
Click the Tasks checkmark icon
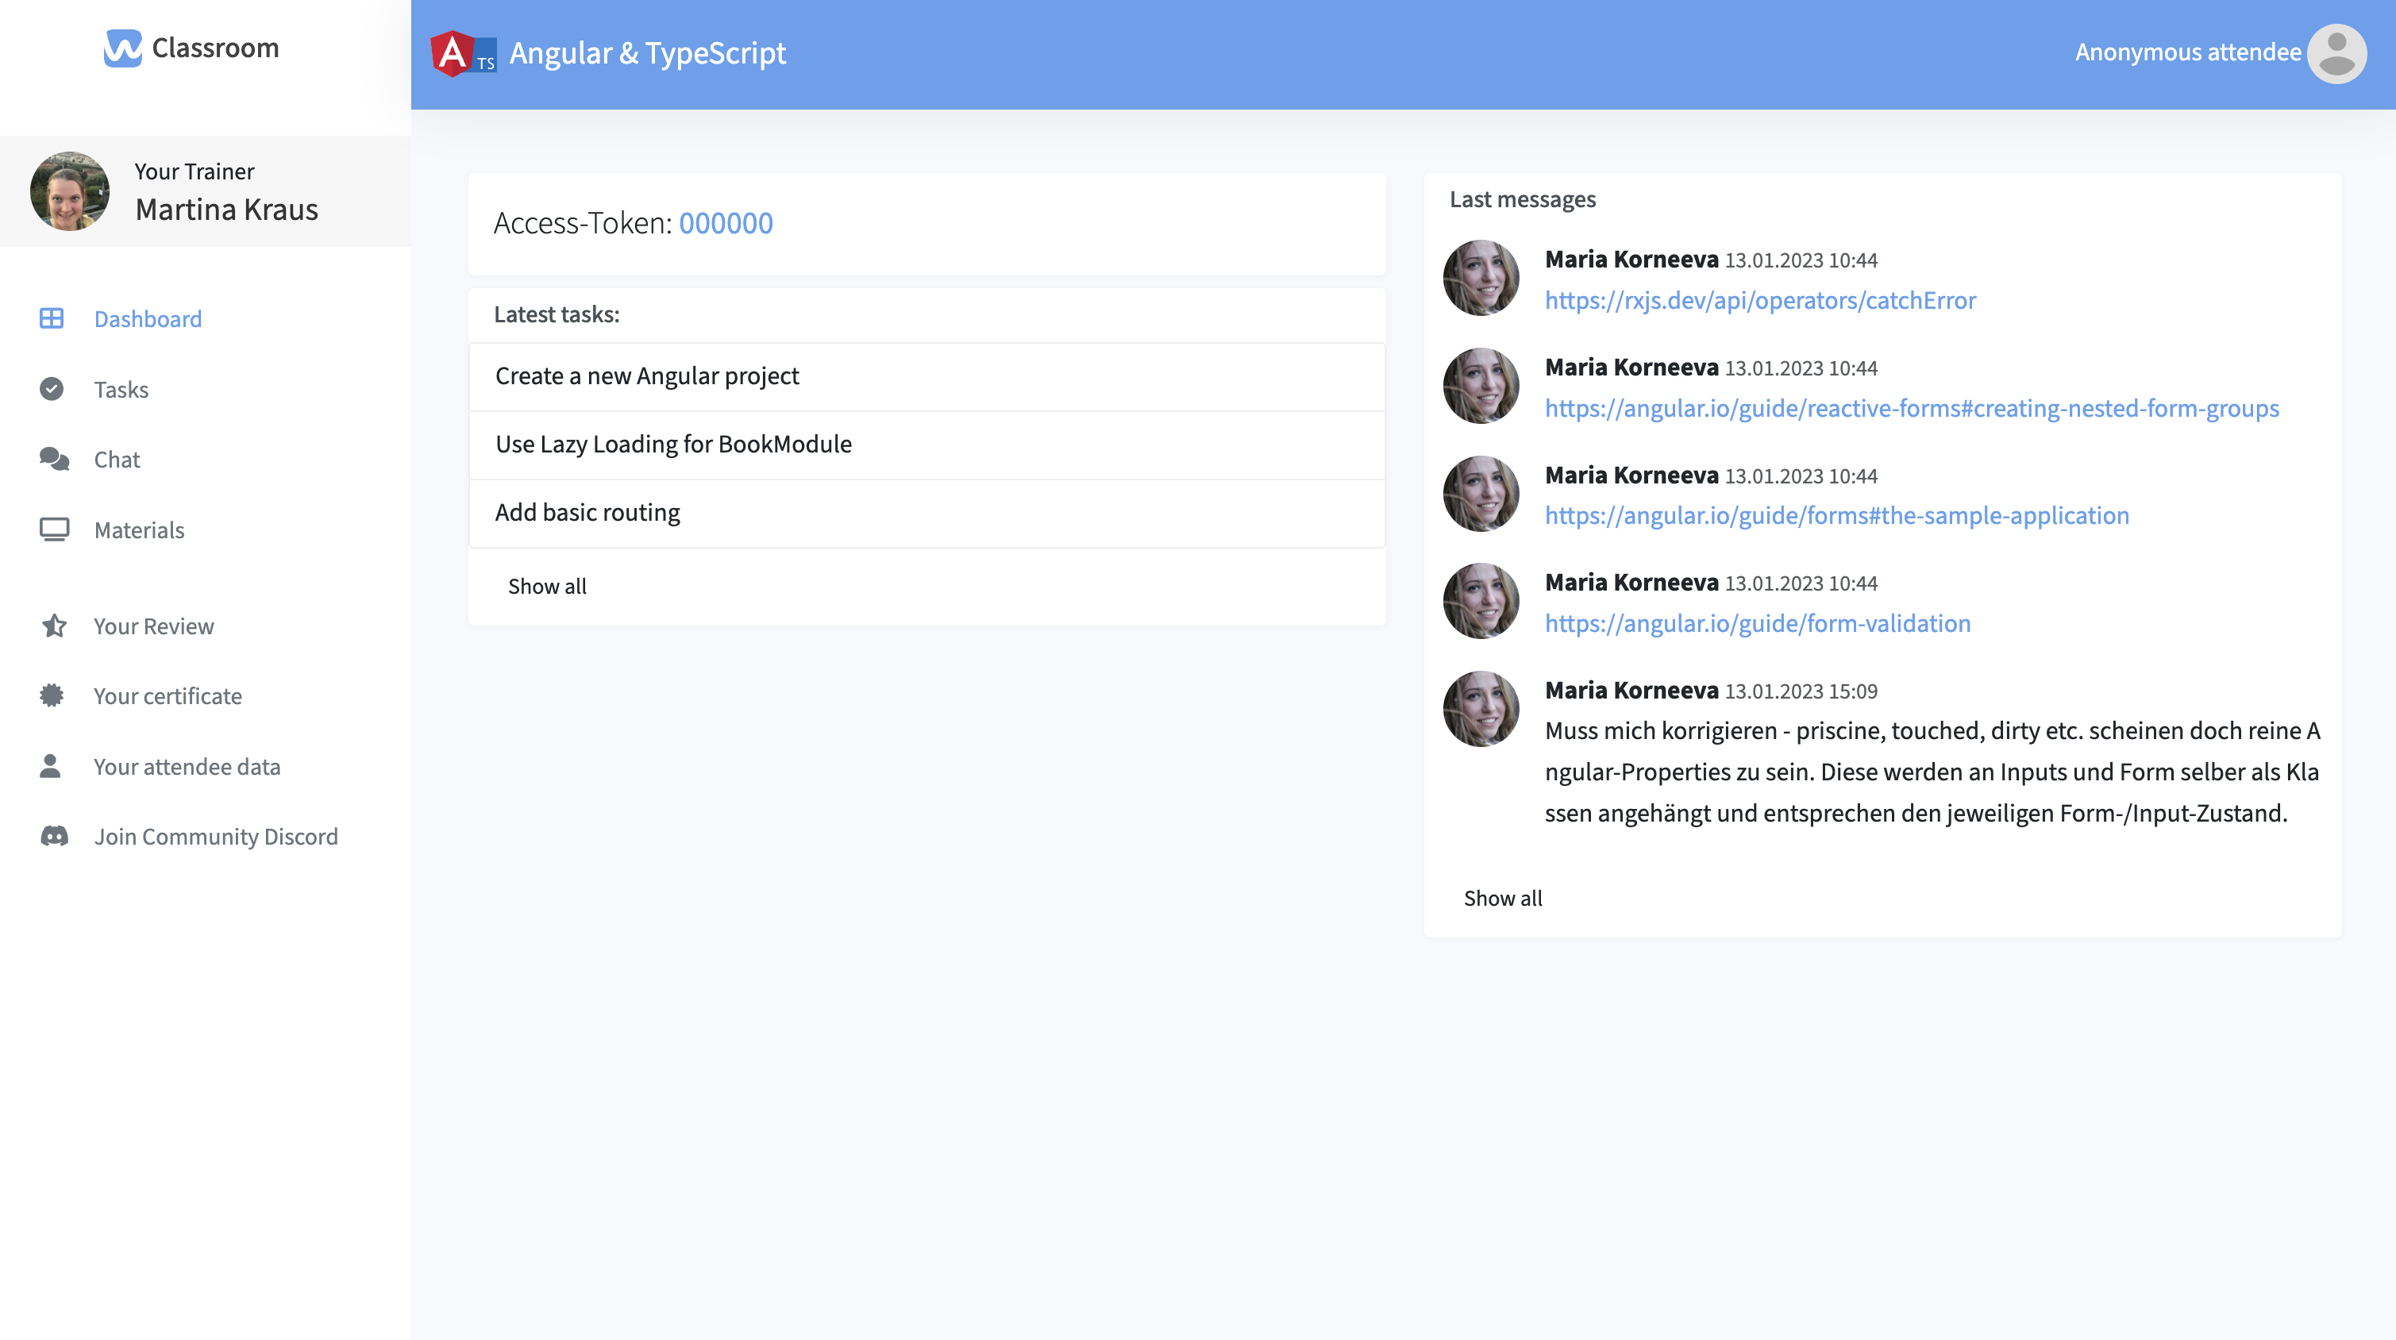(52, 389)
